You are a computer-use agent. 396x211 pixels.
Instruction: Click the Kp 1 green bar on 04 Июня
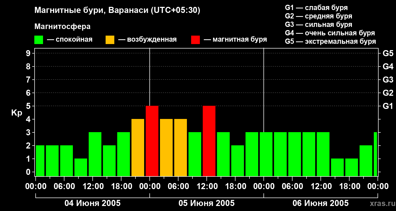pos(81,167)
